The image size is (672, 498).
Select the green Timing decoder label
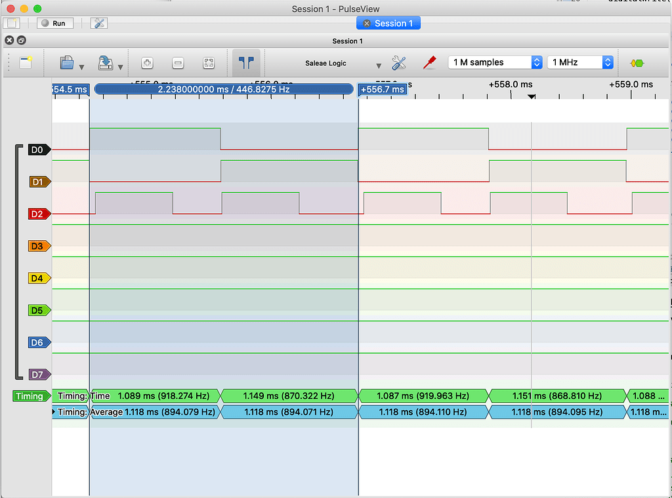point(30,396)
